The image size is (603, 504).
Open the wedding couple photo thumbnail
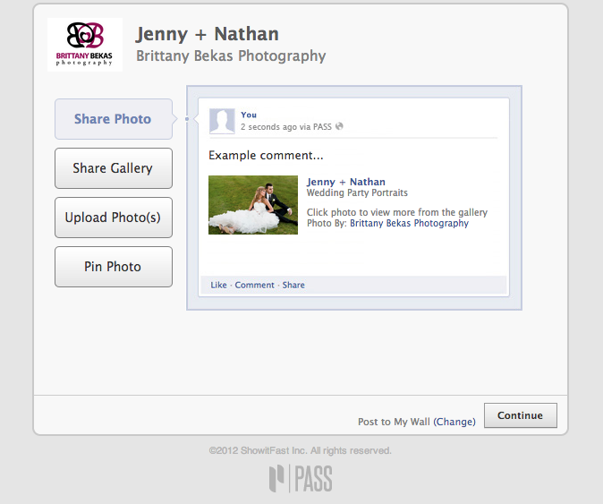click(x=253, y=205)
